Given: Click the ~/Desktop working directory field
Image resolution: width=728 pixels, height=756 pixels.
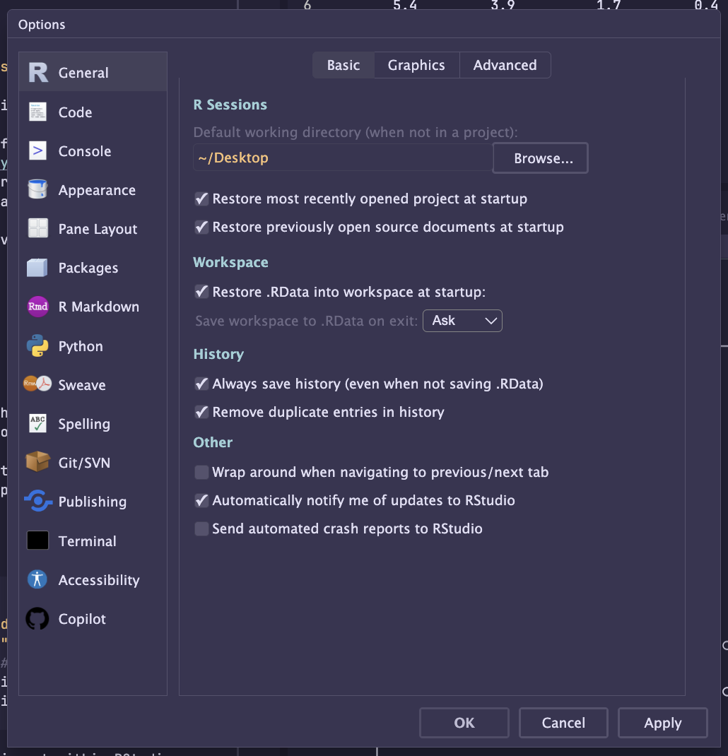Looking at the screenshot, I should click(x=343, y=158).
